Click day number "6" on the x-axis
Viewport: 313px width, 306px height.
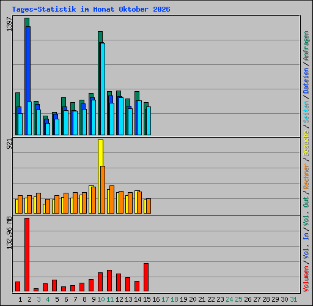(x=66, y=299)
